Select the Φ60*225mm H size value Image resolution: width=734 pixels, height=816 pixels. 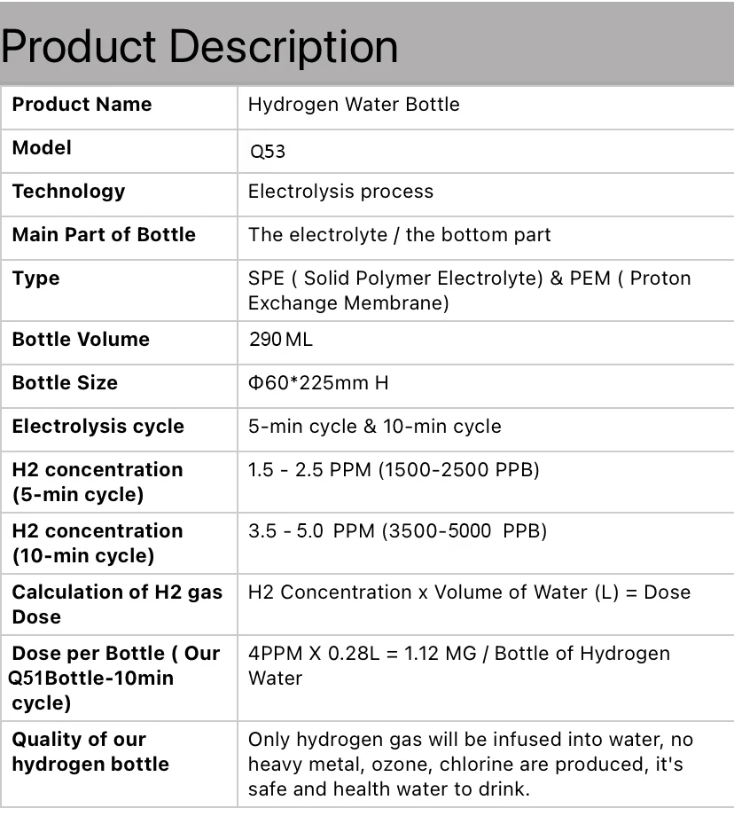click(318, 383)
